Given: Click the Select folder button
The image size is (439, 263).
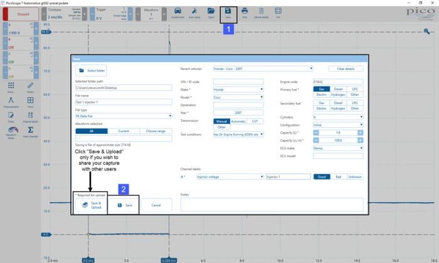Looking at the screenshot, I should pyautogui.click(x=91, y=71).
